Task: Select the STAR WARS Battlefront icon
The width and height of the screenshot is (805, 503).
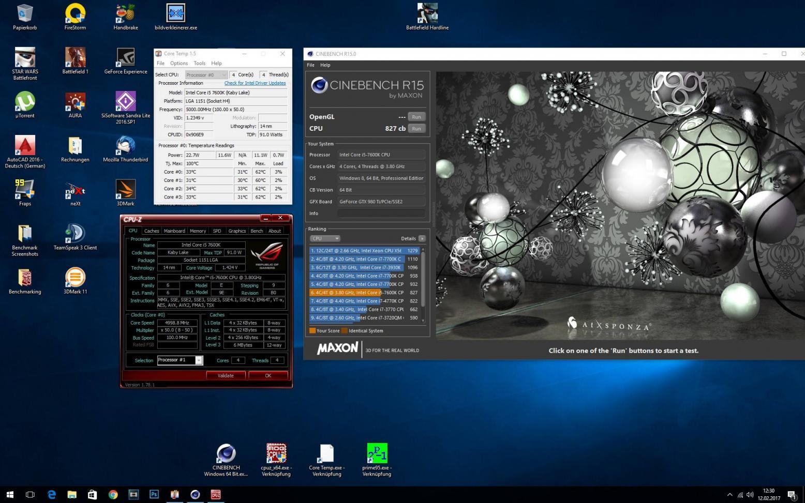Action: pyautogui.click(x=25, y=64)
